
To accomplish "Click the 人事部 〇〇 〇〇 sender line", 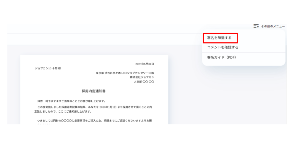I will tap(144, 82).
